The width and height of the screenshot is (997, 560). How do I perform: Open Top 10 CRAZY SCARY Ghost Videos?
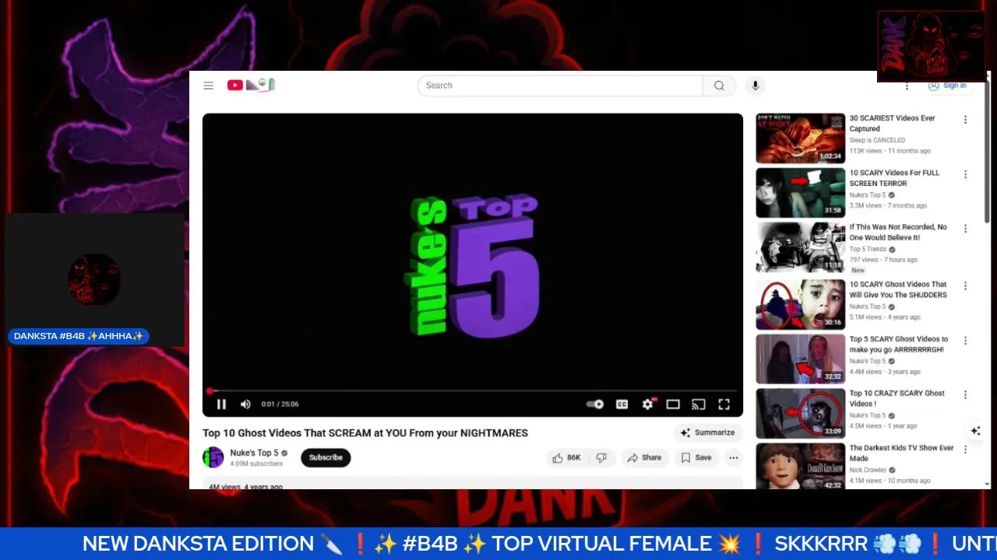[800, 414]
